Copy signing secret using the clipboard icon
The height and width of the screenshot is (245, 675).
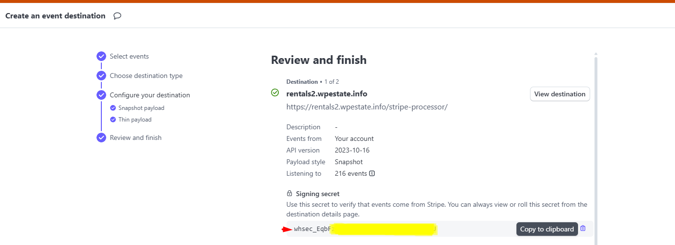[x=583, y=229]
